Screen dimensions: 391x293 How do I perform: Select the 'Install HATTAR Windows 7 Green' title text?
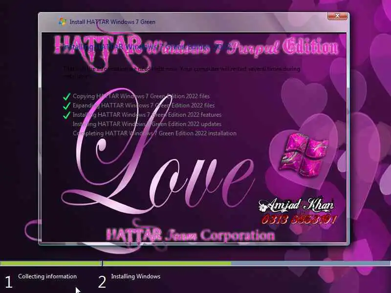pyautogui.click(x=112, y=22)
